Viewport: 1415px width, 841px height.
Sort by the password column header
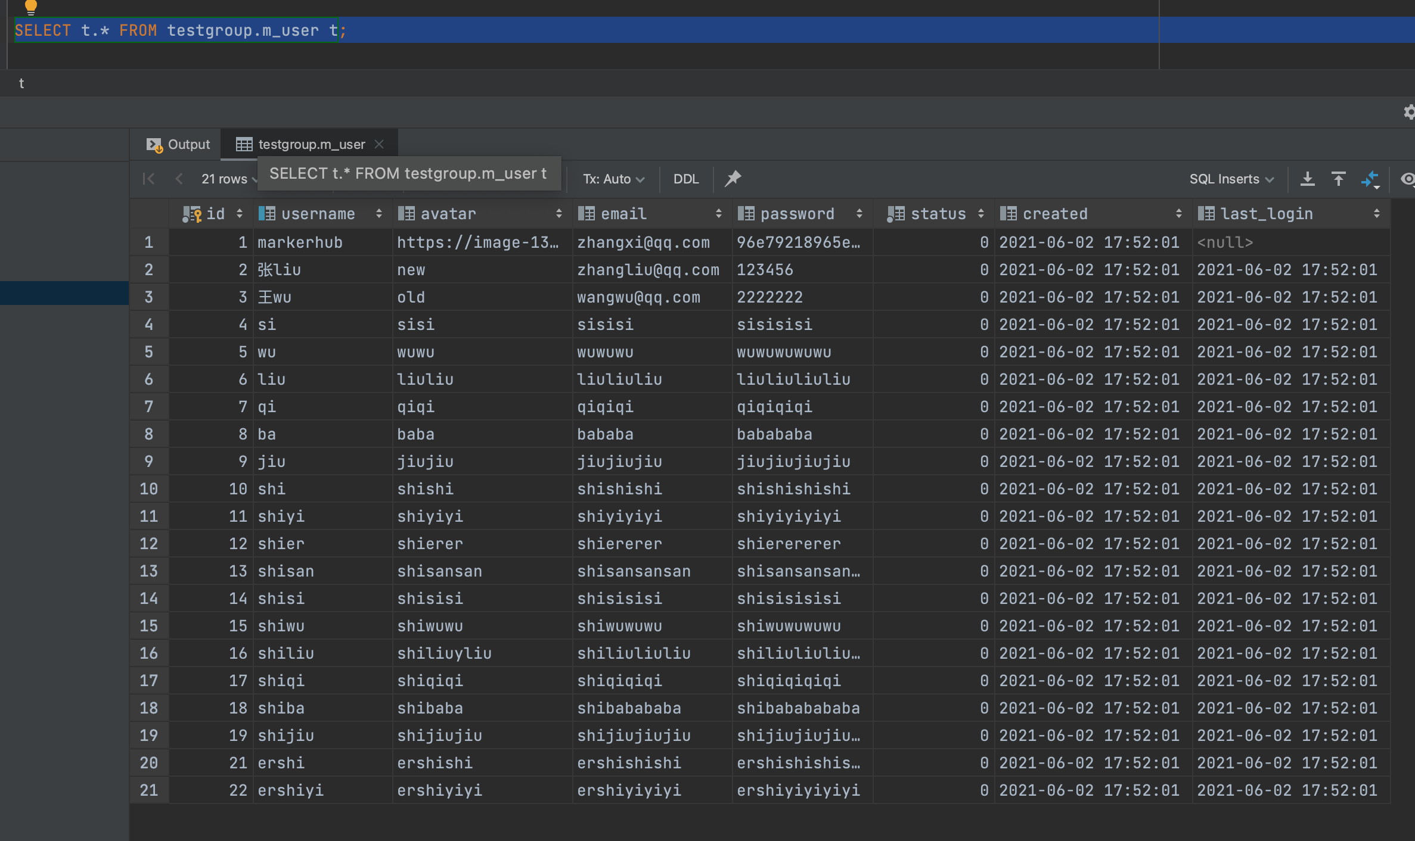pyautogui.click(x=802, y=214)
